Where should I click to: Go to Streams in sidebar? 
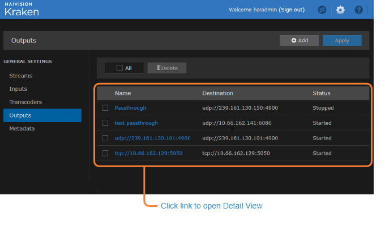pyautogui.click(x=21, y=76)
